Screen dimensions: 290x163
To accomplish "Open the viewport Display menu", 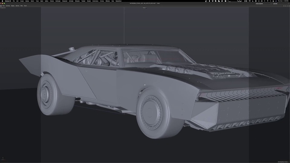I will click(x=13, y=6).
